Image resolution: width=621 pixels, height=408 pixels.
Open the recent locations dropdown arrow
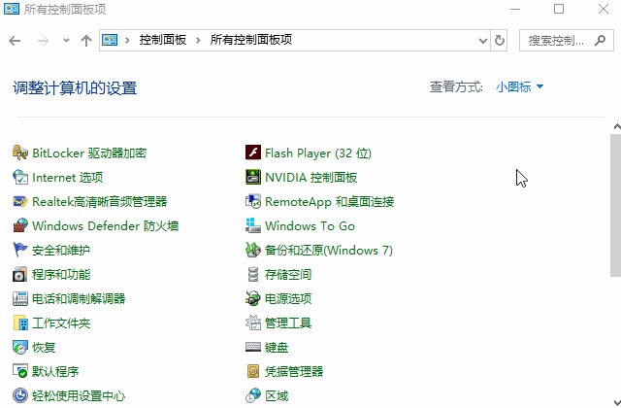point(66,41)
